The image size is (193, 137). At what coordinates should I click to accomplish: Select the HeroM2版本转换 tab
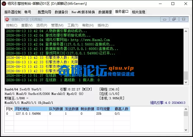[83, 12]
